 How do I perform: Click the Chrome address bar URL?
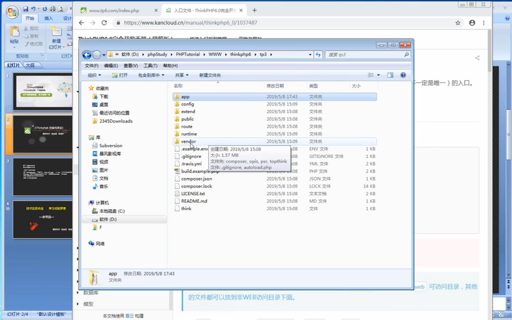[190, 23]
